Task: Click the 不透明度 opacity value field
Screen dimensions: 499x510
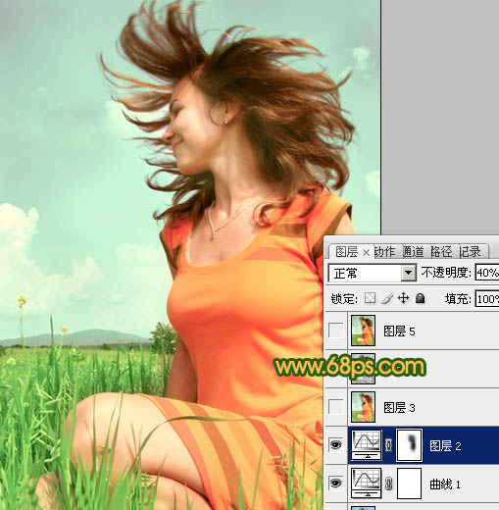Action: click(487, 273)
